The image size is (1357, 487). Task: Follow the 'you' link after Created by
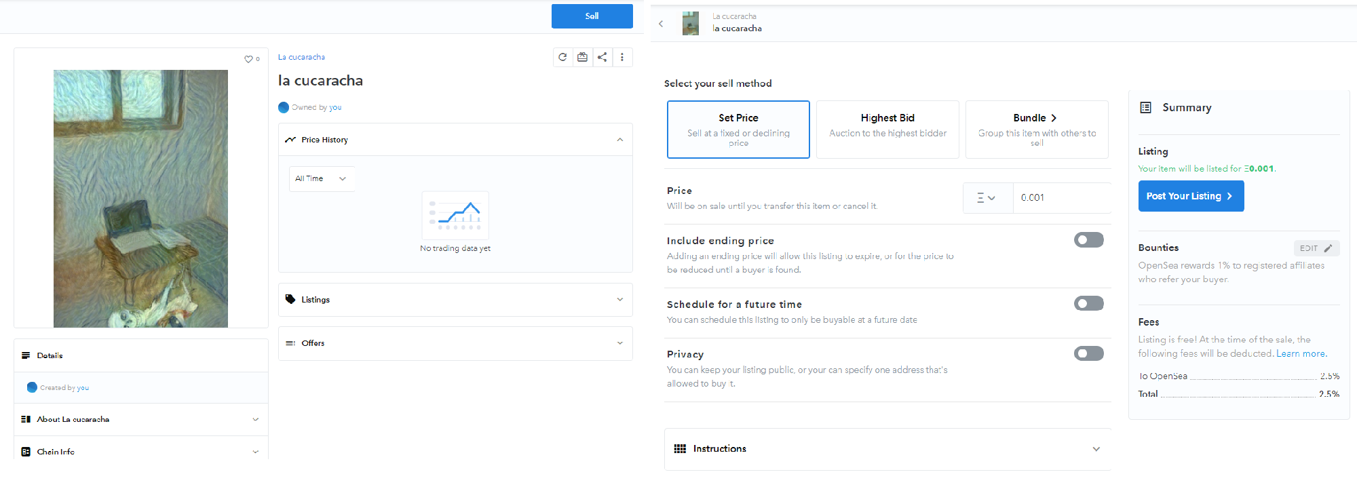pyautogui.click(x=83, y=388)
